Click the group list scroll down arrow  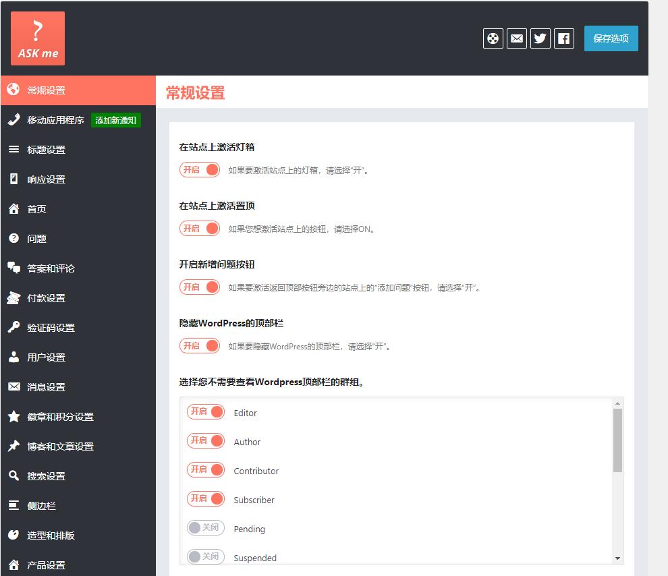click(x=617, y=558)
